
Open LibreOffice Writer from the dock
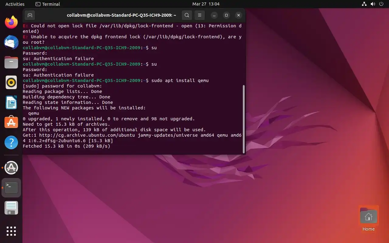tap(11, 102)
